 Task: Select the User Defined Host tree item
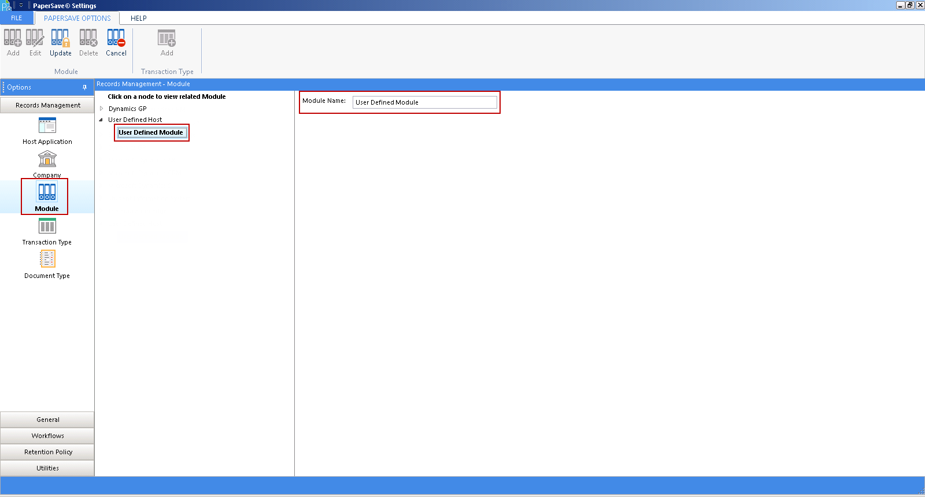tap(135, 120)
